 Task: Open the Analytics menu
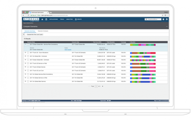tap(69, 19)
